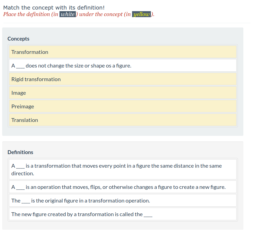The width and height of the screenshot is (254, 233).
Task: Pick the placed 'does not change the size' definition
Action: [122, 66]
